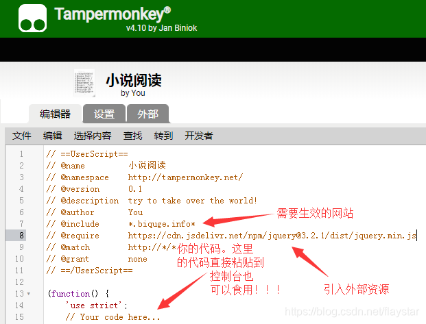Image resolution: width=426 pixels, height=324 pixels.
Task: Click the Tampermonkey title text
Action: 113,14
